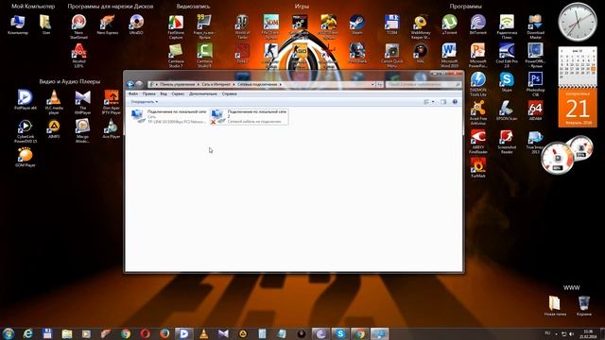Launch Camtasia Studio 7 desktop shortcut
The height and width of the screenshot is (340, 605).
click(x=176, y=56)
